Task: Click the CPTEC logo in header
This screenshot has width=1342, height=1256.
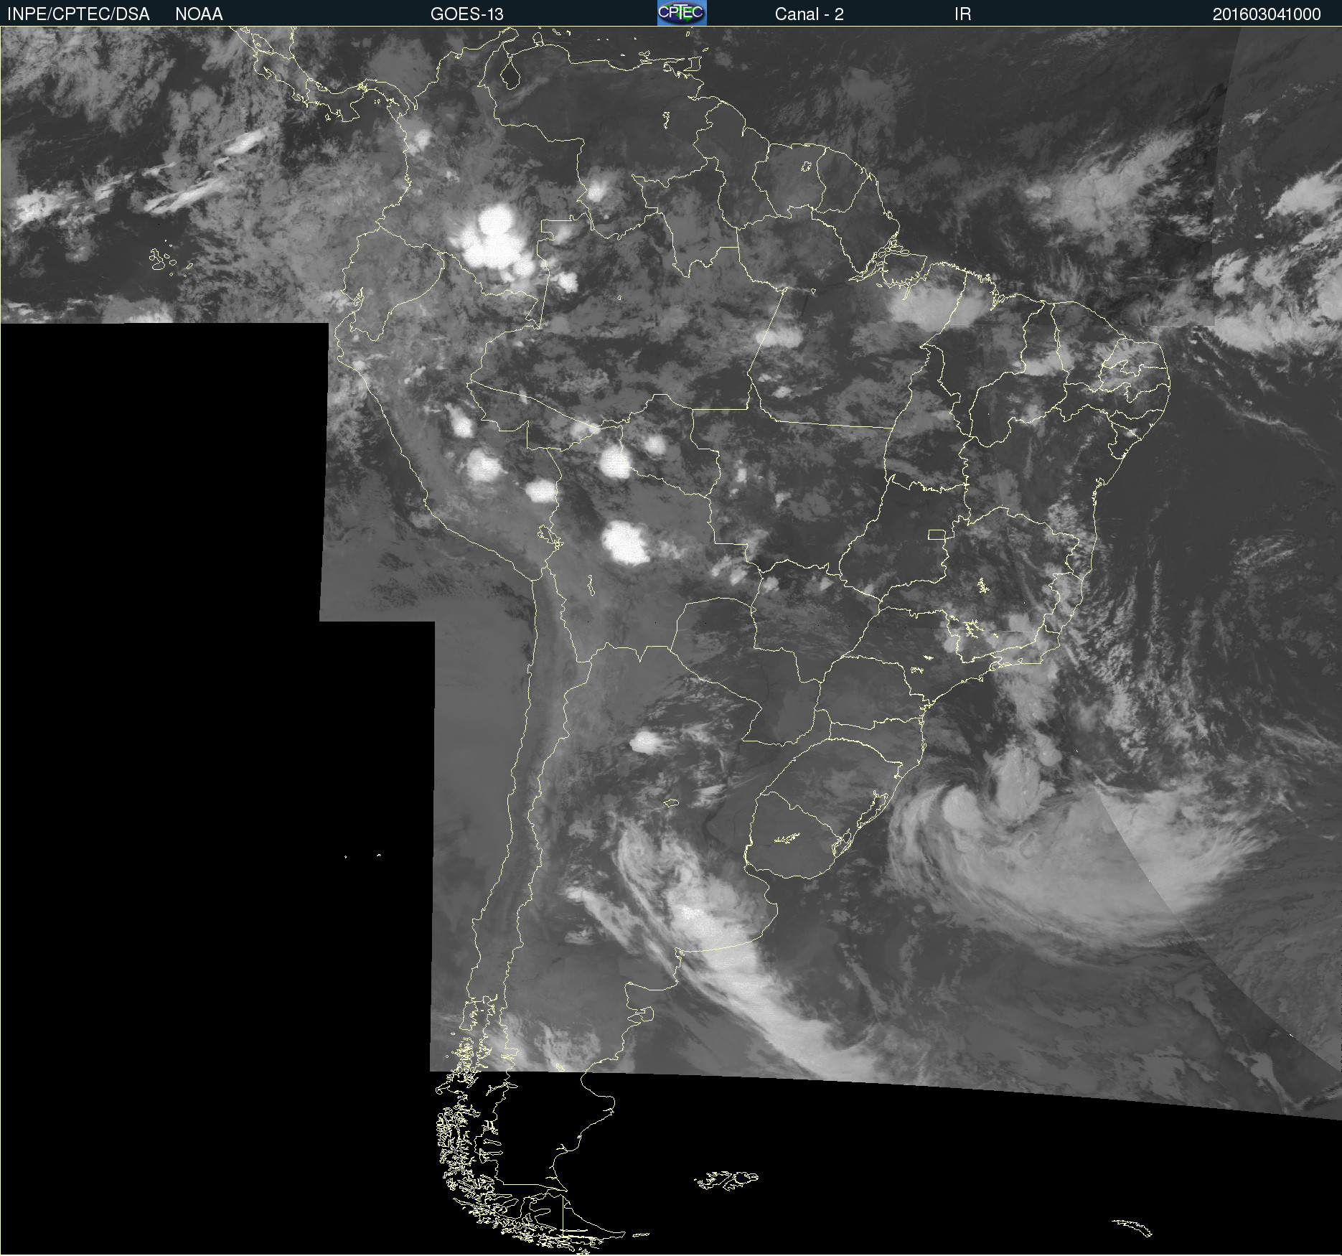Action: point(682,13)
